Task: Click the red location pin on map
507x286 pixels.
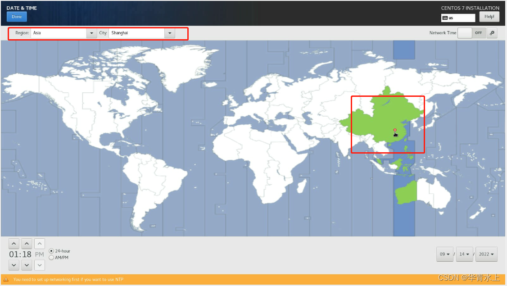Action: point(395,130)
